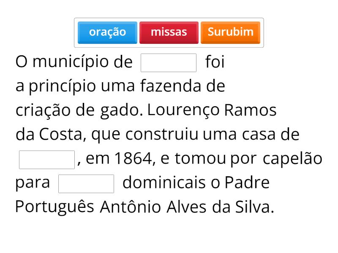Click the blank after 'O município de'
The height and width of the screenshot is (253, 338).
[169, 63]
